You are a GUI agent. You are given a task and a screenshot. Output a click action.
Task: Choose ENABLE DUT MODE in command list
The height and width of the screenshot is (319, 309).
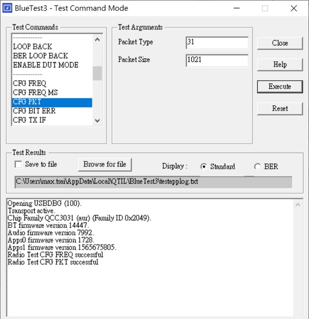(45, 65)
